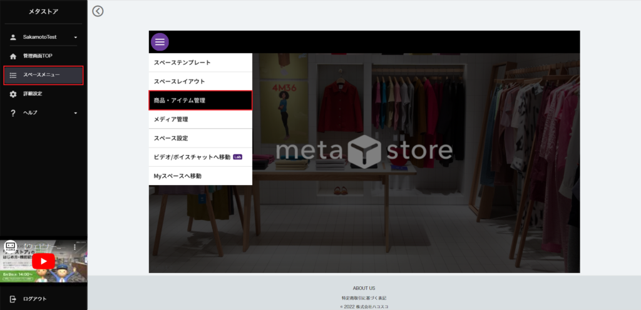
Task: Open 特定商取引に基づく表記 footer link
Action: click(364, 298)
